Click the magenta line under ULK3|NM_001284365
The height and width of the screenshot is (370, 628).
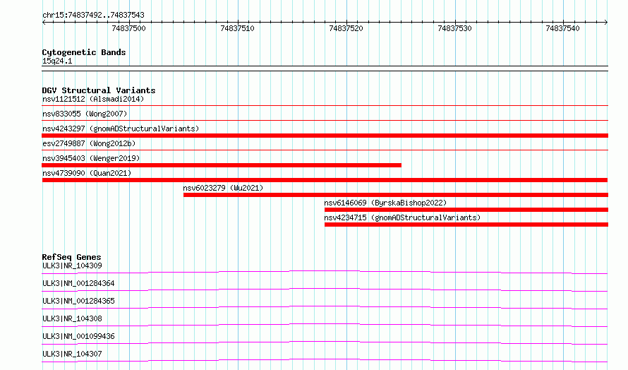point(325,307)
